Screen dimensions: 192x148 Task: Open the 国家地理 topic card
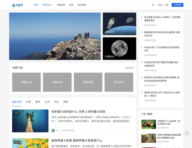(88, 82)
